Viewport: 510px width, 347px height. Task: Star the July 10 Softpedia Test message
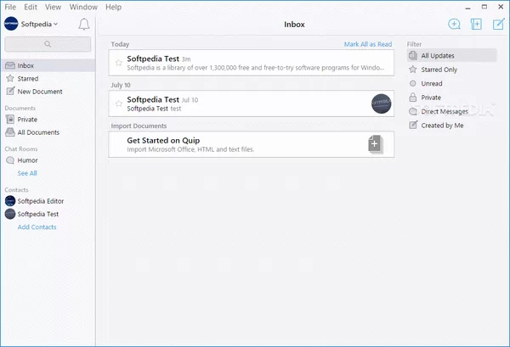[119, 104]
